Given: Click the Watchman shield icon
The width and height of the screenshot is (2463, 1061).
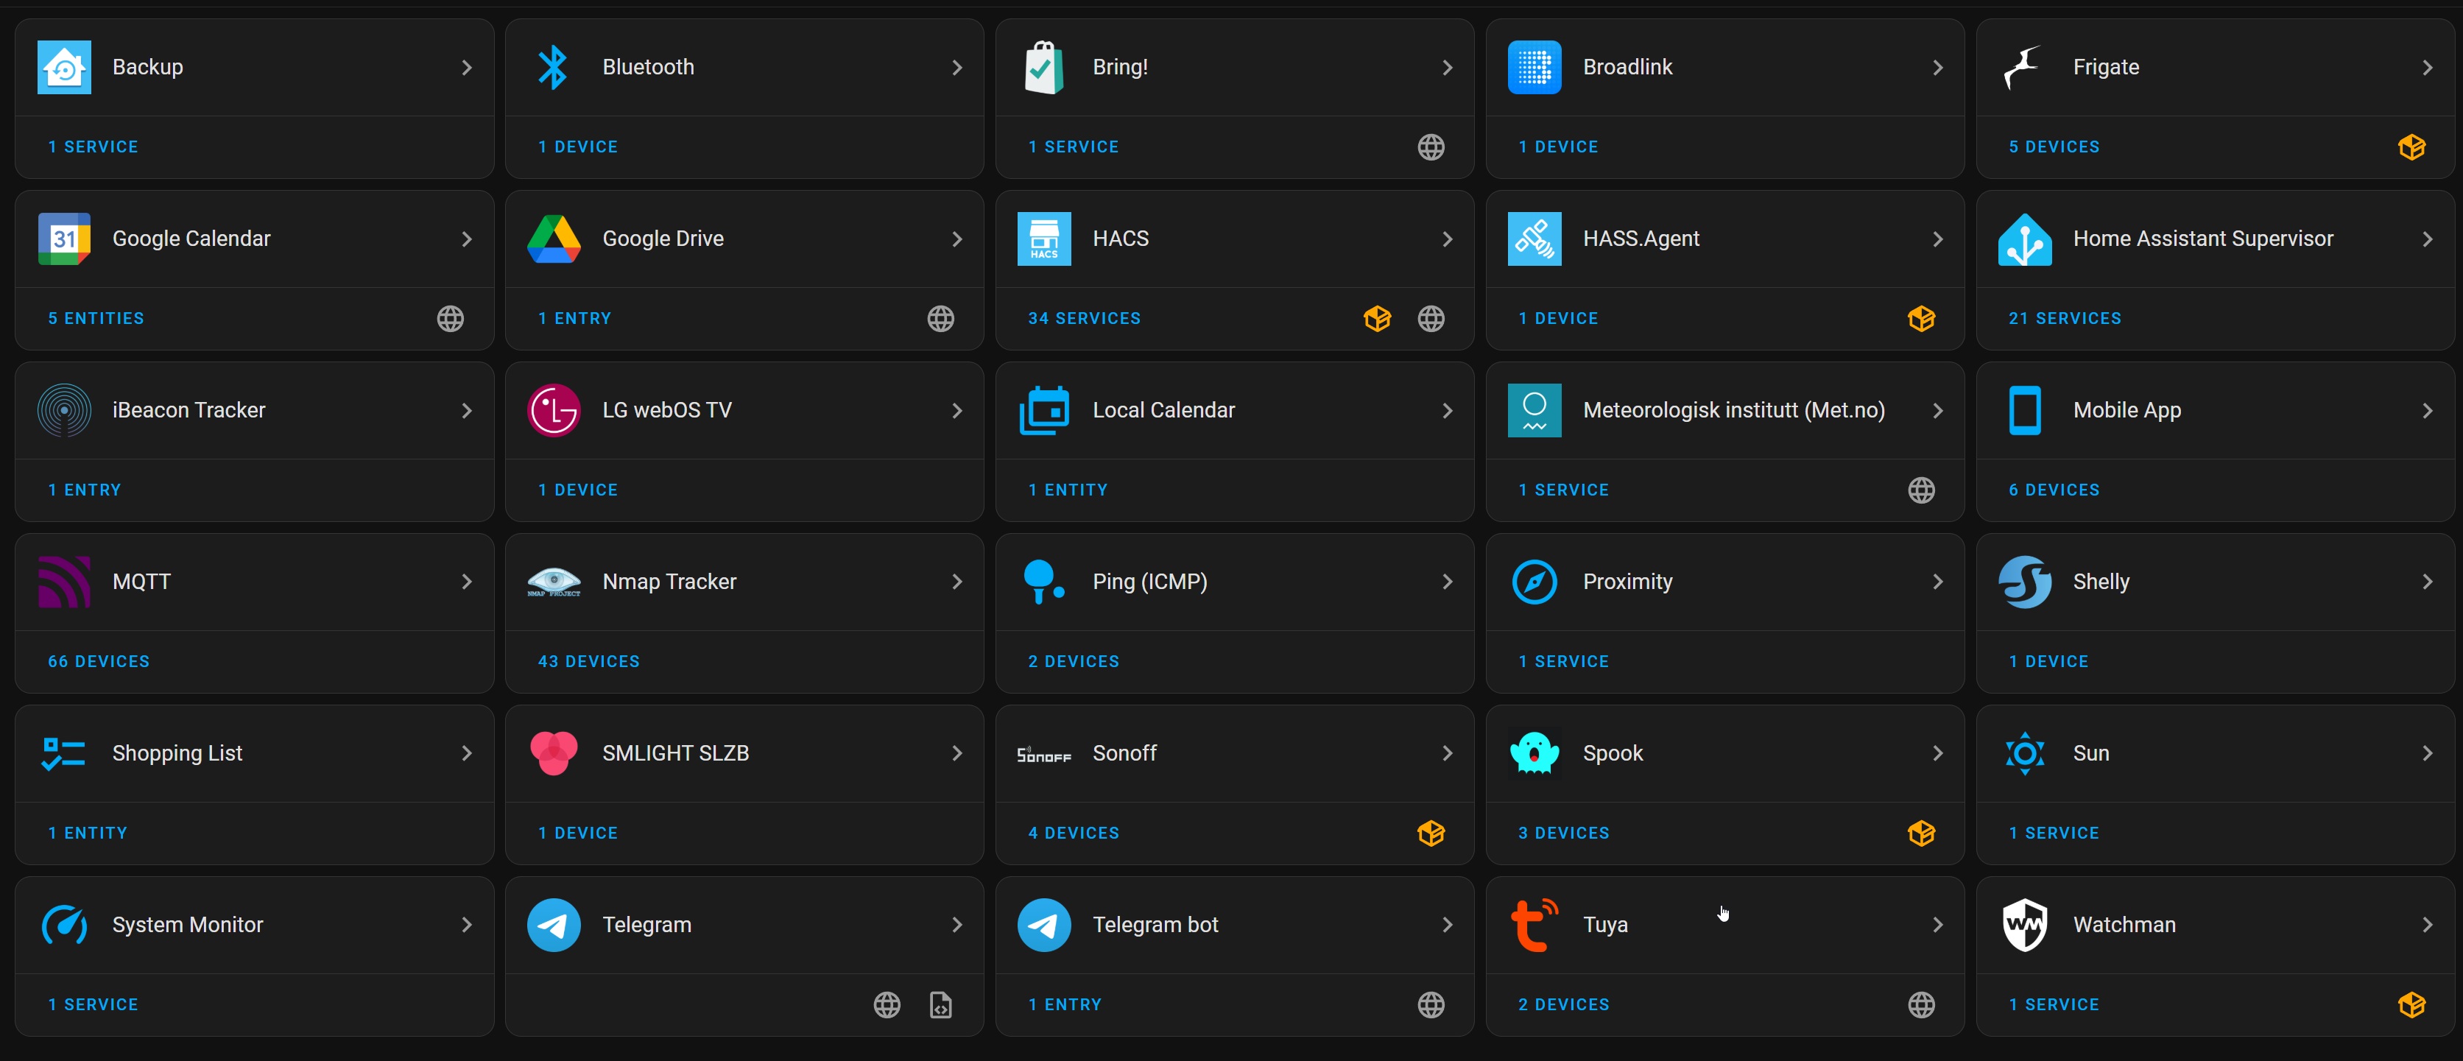Looking at the screenshot, I should (x=2024, y=924).
